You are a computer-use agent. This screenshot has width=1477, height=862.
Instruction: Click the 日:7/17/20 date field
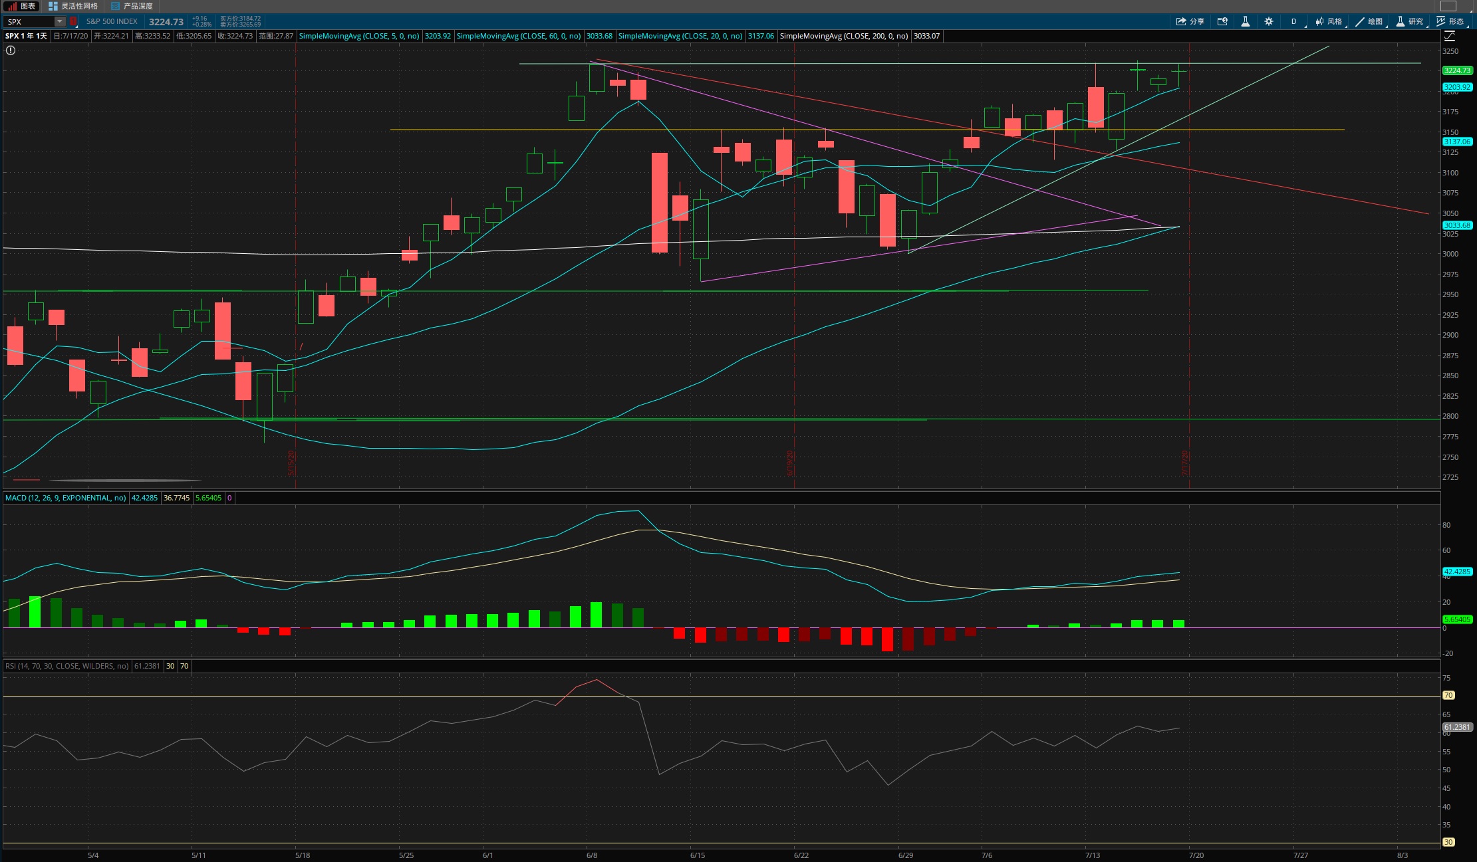tap(70, 36)
